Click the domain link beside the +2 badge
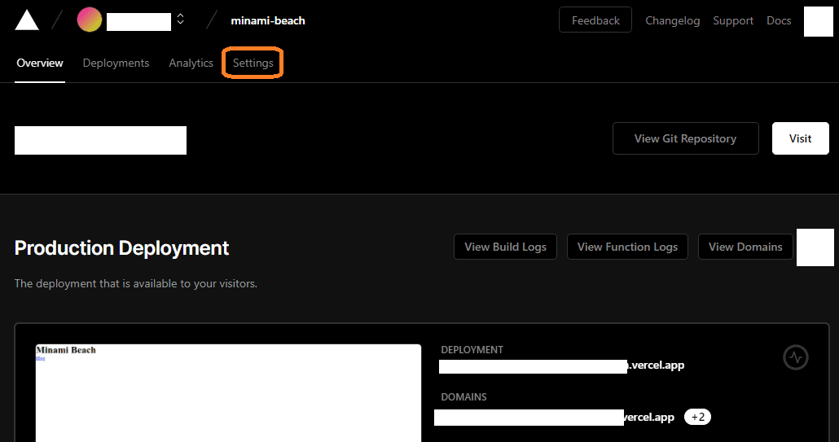The image size is (839, 442). click(555, 418)
